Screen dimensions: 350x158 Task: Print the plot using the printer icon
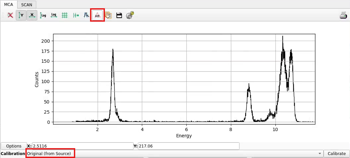pyautogui.click(x=343, y=15)
